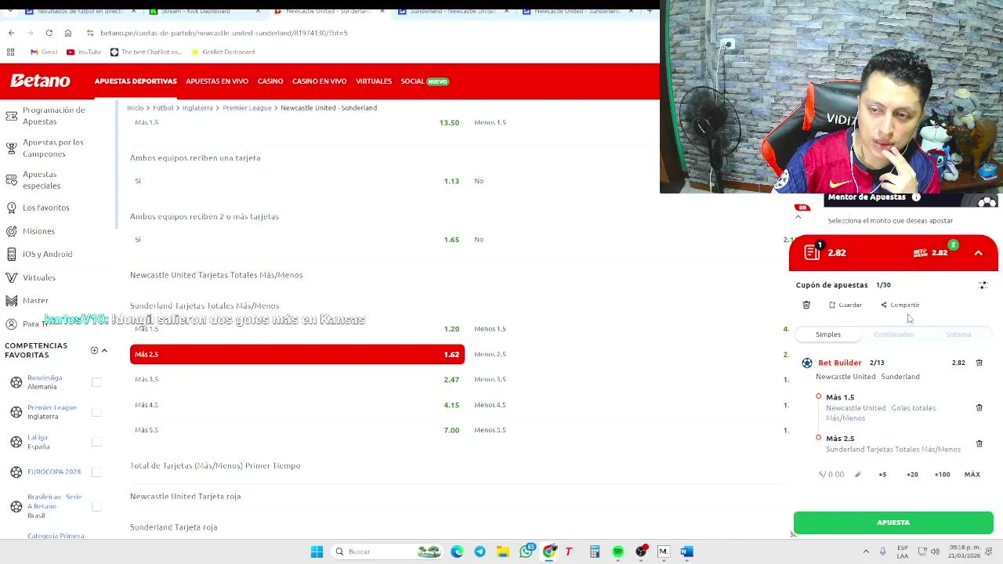The height and width of the screenshot is (564, 1003).
Task: Open YouTube bookmark
Action: coord(84,52)
